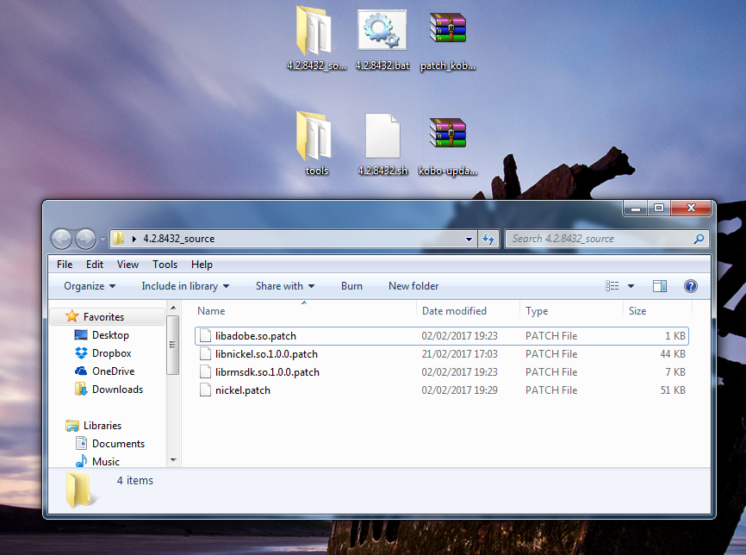This screenshot has height=555, width=746.
Task: Change your view icon button
Action: click(x=612, y=286)
